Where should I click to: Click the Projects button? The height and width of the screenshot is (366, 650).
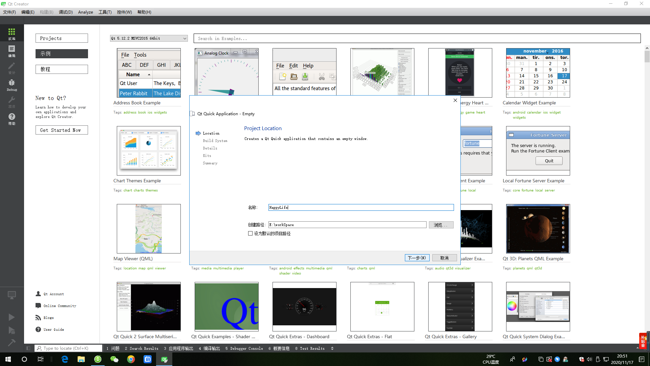pyautogui.click(x=62, y=38)
